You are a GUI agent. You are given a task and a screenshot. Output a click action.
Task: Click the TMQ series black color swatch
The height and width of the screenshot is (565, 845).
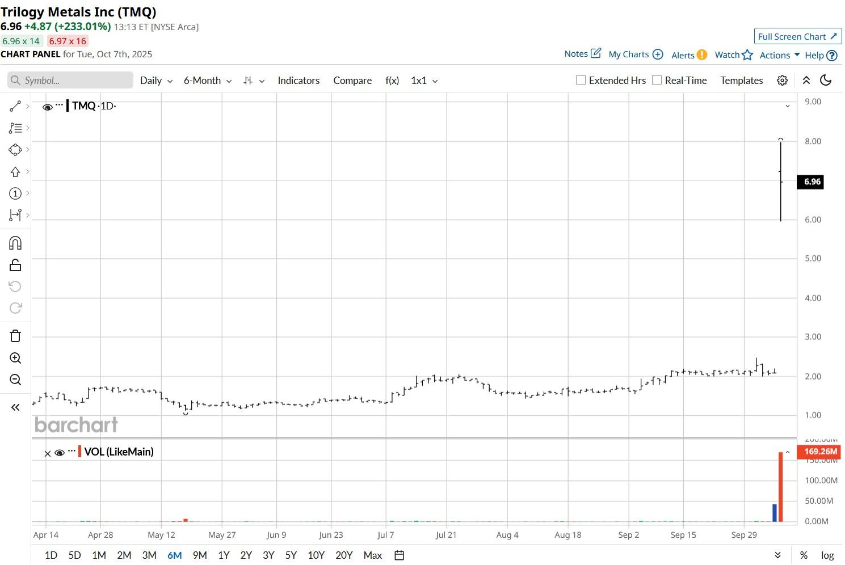pos(68,106)
